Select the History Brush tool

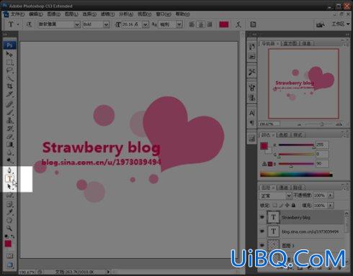tap(9, 129)
